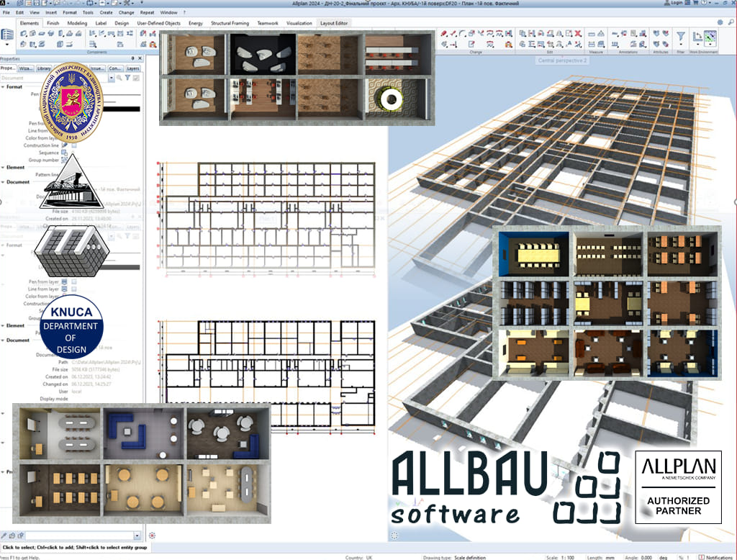
Task: Click the Notifications icon in status bar
Action: coord(701,557)
